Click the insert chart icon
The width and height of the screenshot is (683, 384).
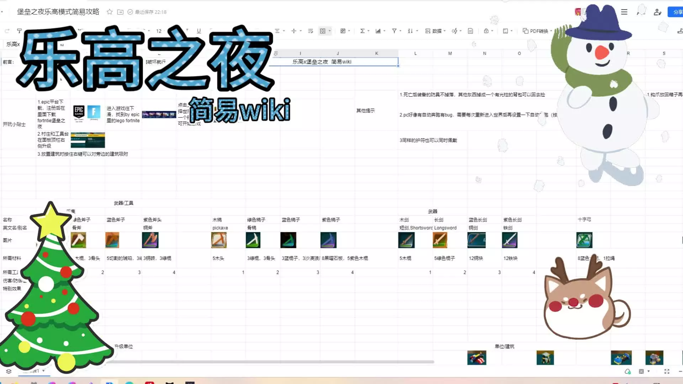click(x=378, y=31)
